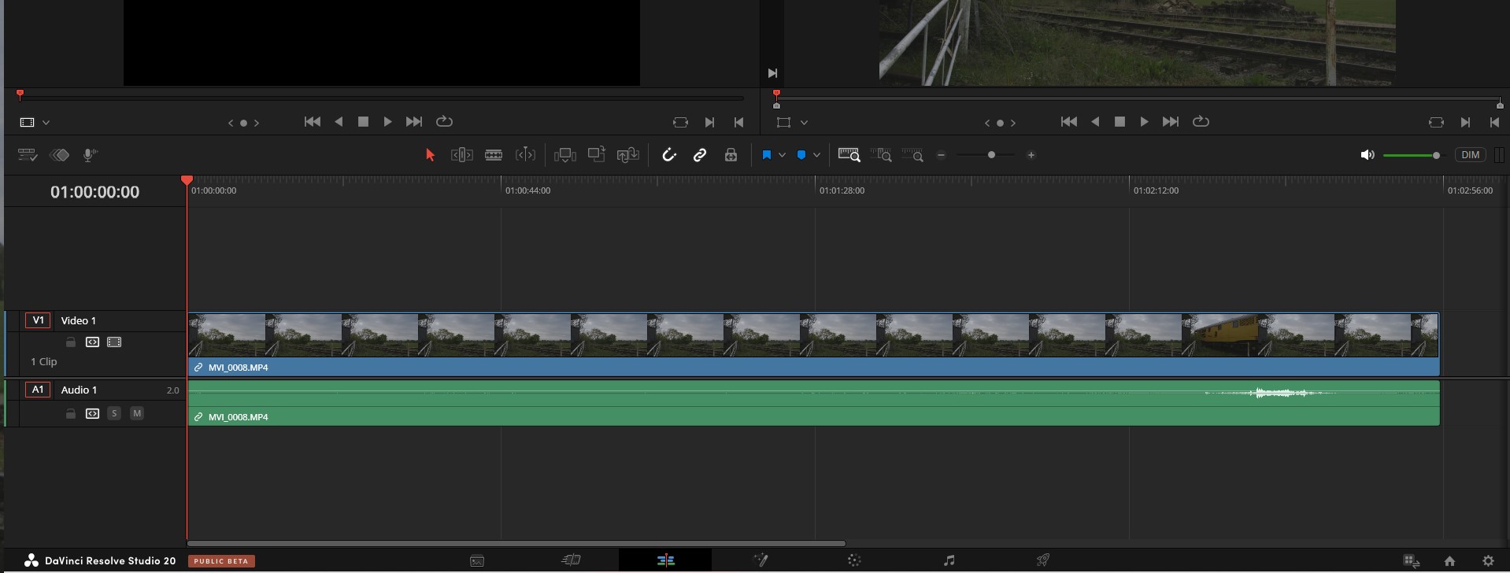Lock the Audio 1 track
Screen dimensions: 1510x573
click(x=71, y=413)
